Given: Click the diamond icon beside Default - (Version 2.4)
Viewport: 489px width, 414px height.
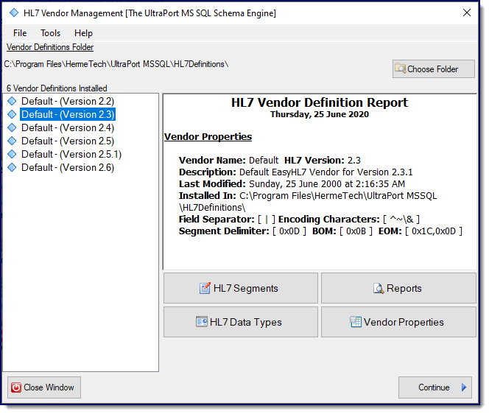Looking at the screenshot, I should pos(12,128).
